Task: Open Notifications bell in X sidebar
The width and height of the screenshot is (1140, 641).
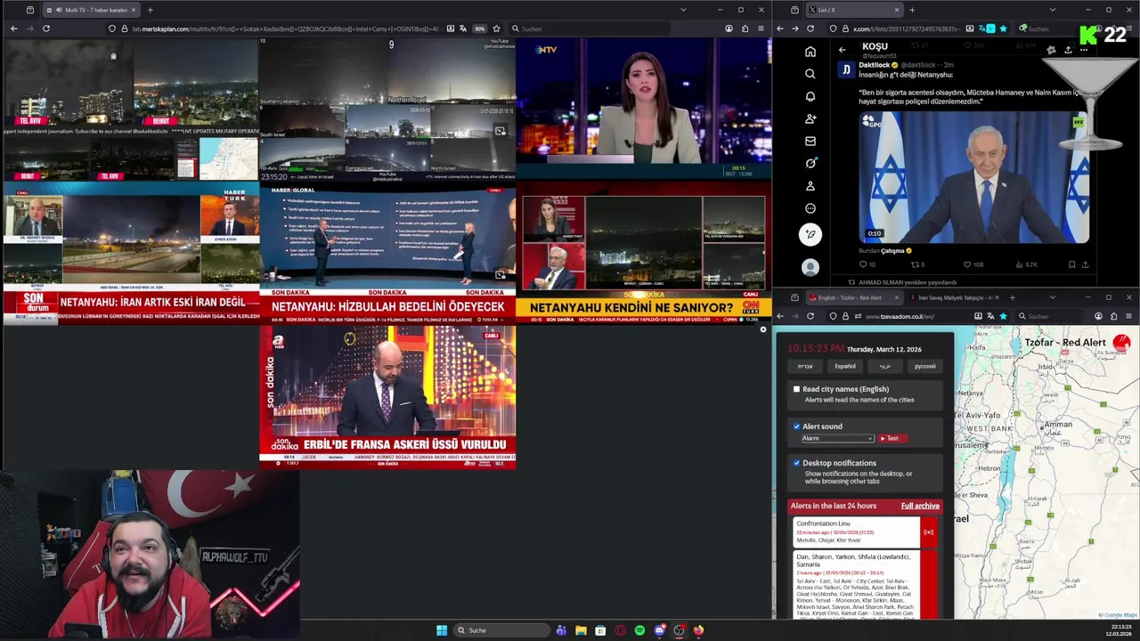Action: pyautogui.click(x=810, y=96)
